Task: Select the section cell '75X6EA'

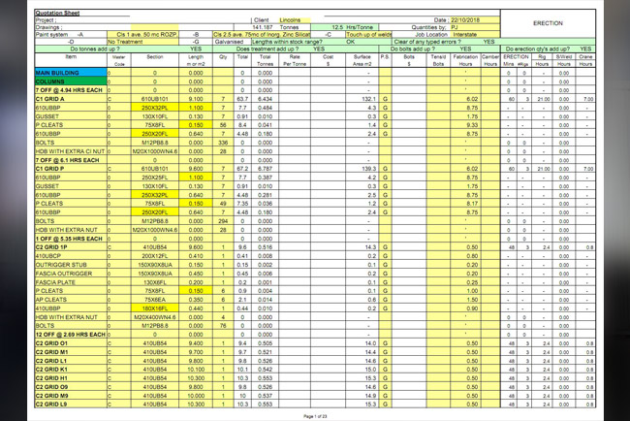Action: click(155, 300)
